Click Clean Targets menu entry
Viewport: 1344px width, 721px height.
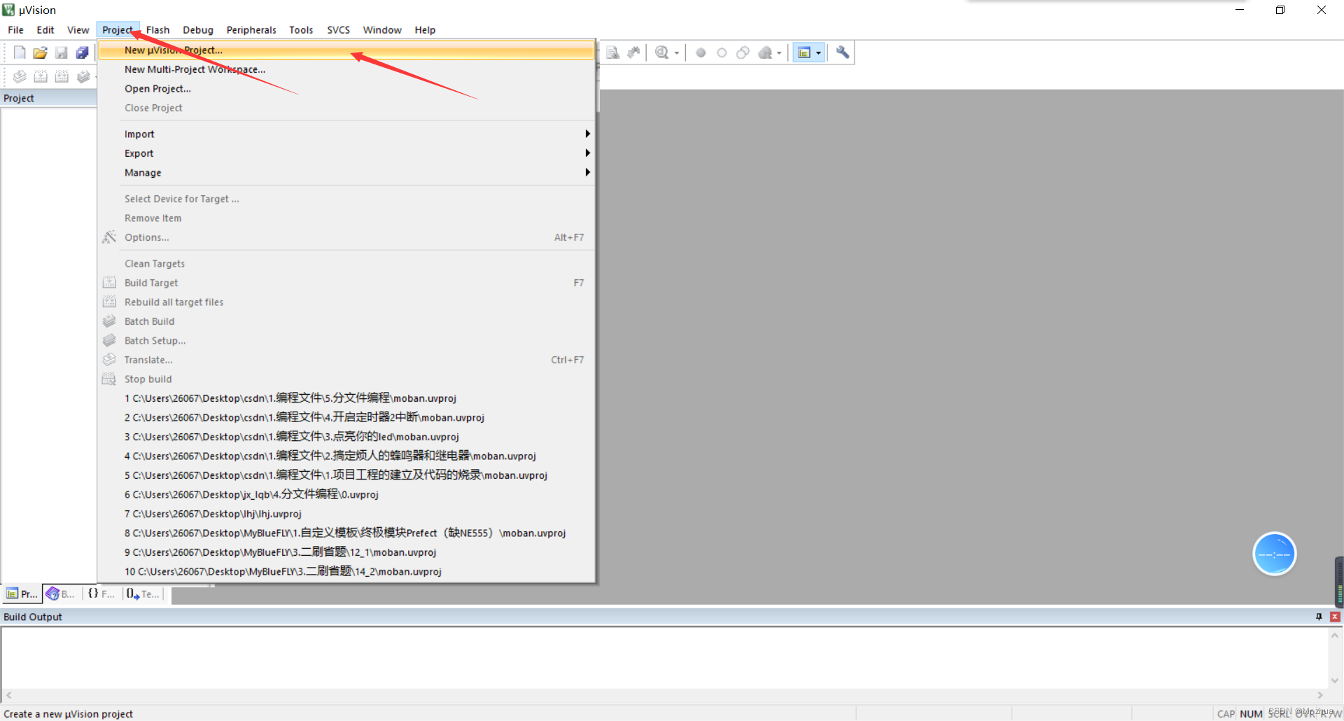[x=347, y=264]
